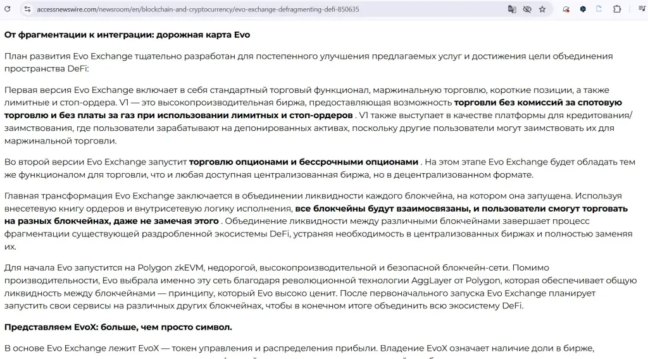Open the Google Translate icon in address bar
This screenshot has width=648, height=359.
[x=512, y=9]
